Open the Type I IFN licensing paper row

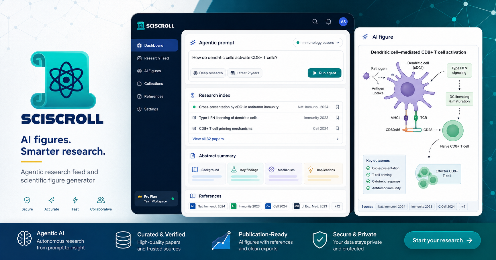pyautogui.click(x=266, y=118)
